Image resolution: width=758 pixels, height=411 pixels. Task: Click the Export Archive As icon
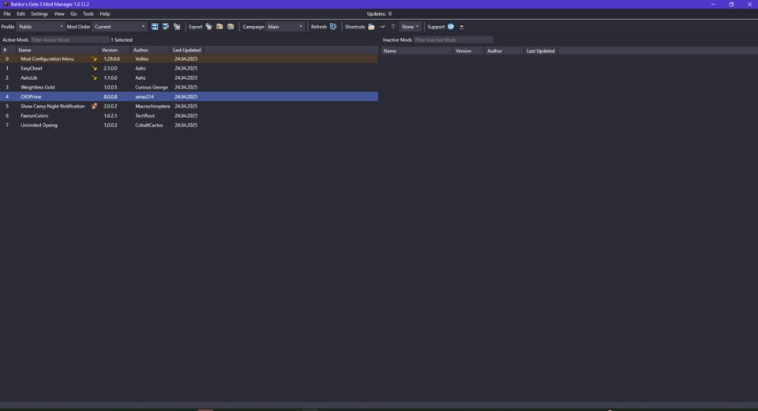[x=231, y=27]
